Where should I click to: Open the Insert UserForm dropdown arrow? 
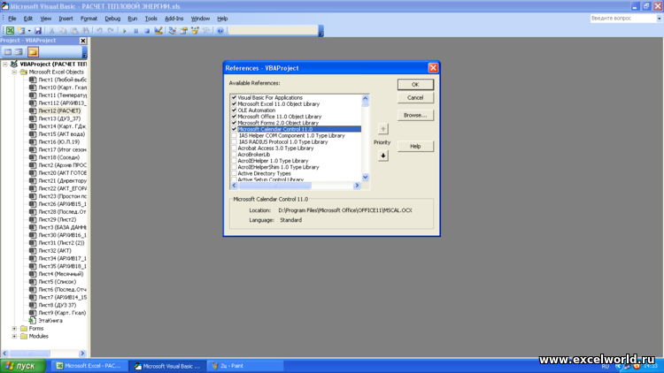point(29,30)
